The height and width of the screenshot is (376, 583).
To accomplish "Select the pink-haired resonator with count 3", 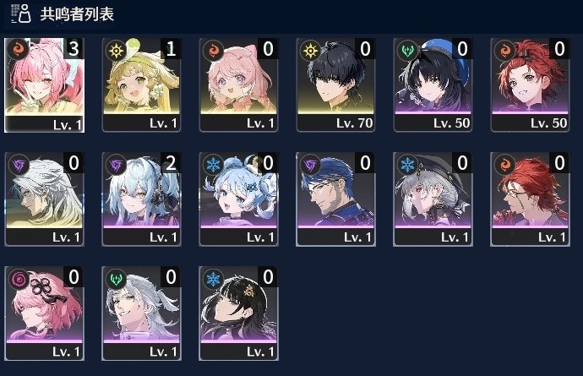I will click(x=44, y=84).
